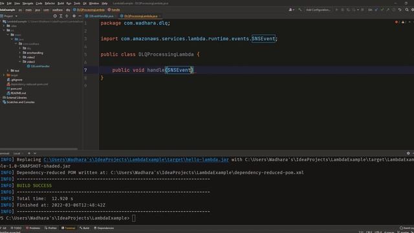Expand the dlq package in project tree
414x233 pixels.
pyautogui.click(x=20, y=49)
